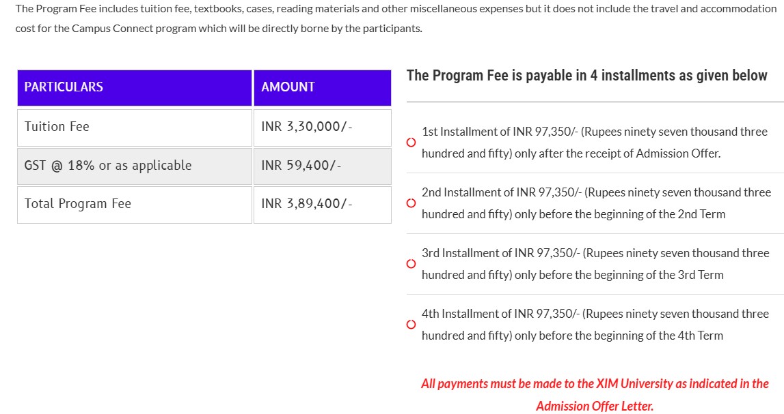Click the PARTICULARS column header
The width and height of the screenshot is (784, 414).
[x=64, y=87]
